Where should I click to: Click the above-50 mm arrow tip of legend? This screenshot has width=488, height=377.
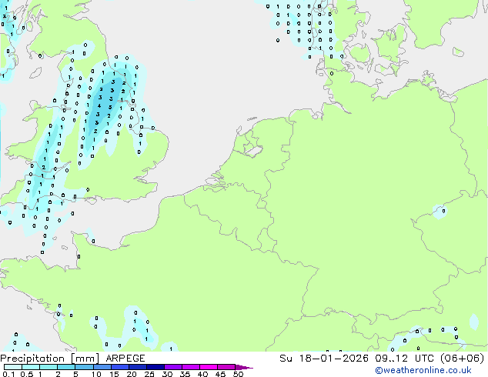click(x=244, y=367)
